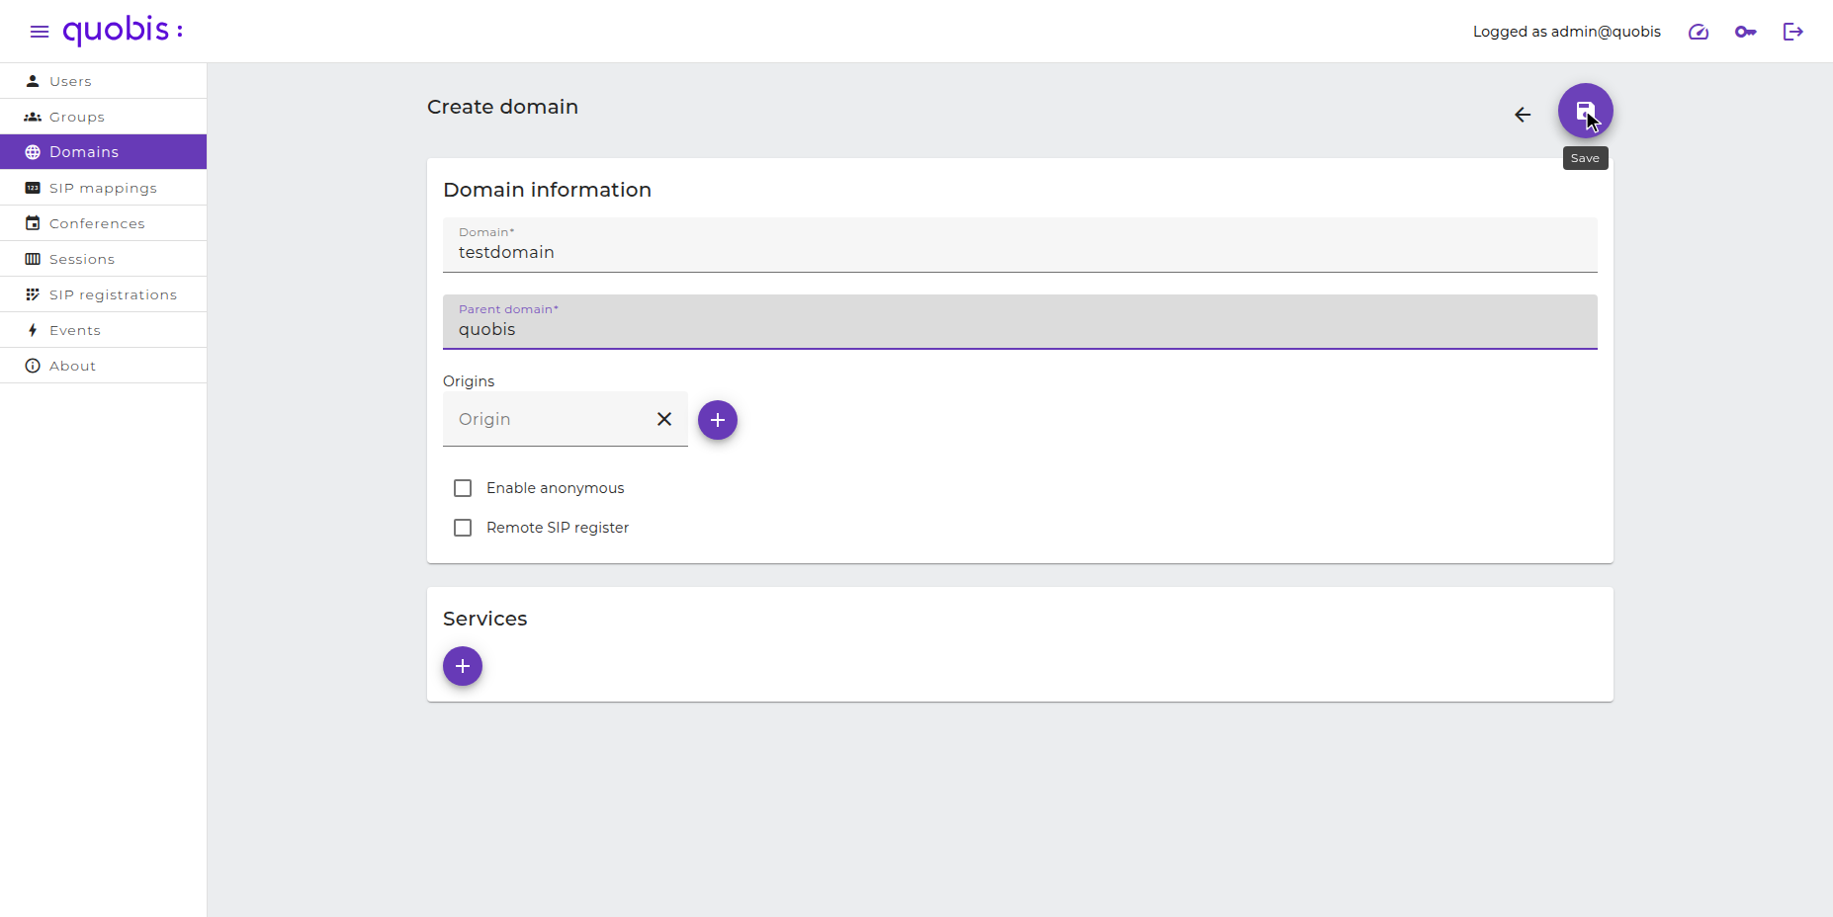Click the 'Domain information' heading
Screen dimensions: 1833x917
tap(547, 190)
